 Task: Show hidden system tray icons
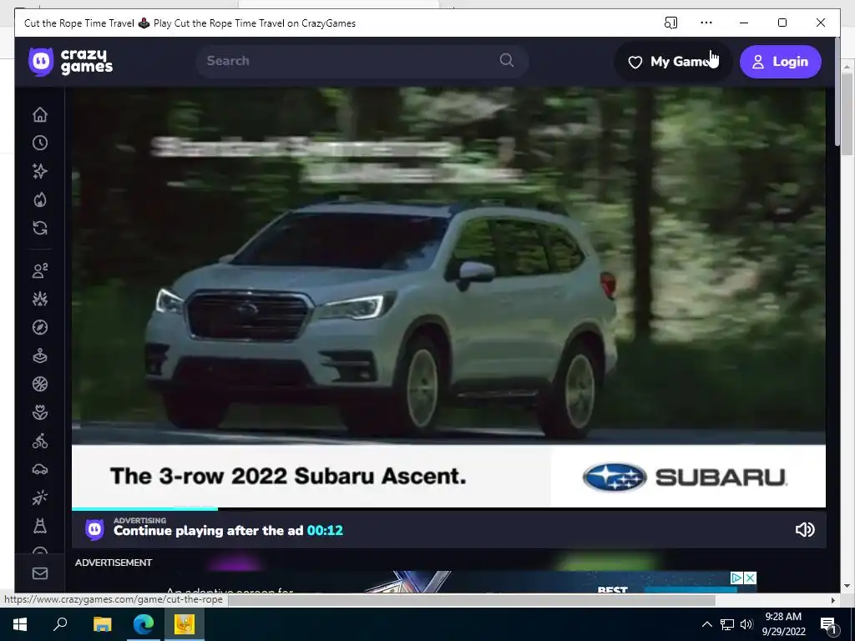point(706,624)
